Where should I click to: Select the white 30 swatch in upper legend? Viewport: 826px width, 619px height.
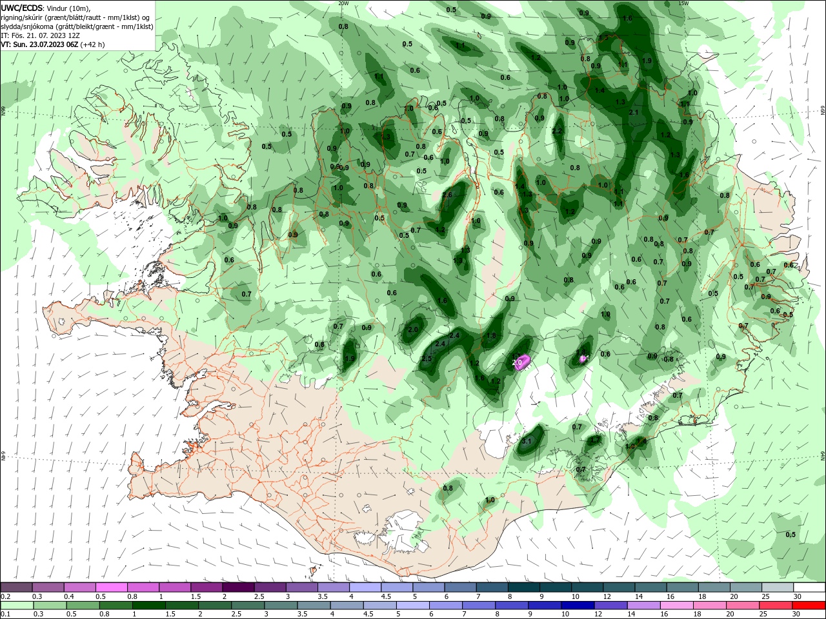tap(809, 587)
